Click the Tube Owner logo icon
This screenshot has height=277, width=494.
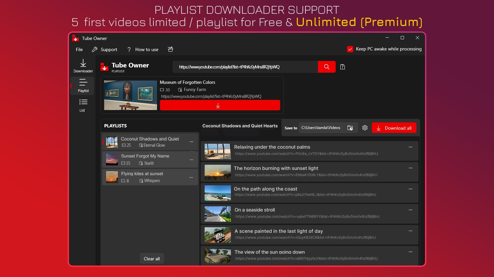(104, 67)
